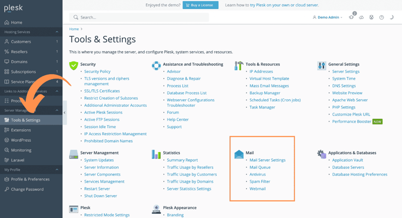Open SSL/TLS Certificates link
Viewport: 402px width, 218px height.
tap(102, 91)
